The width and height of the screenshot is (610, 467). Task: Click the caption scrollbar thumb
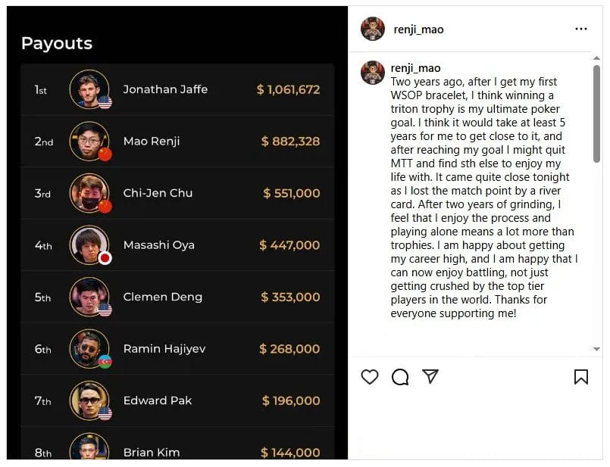(x=596, y=114)
